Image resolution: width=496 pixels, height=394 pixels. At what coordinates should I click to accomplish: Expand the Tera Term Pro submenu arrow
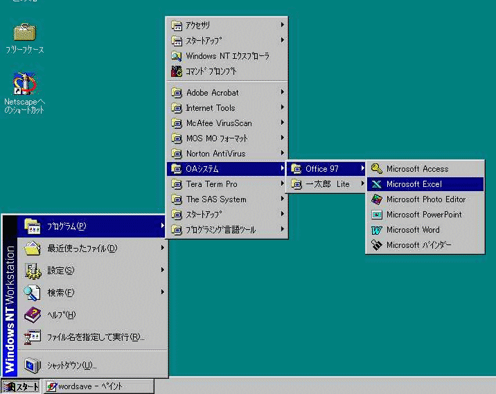click(282, 183)
